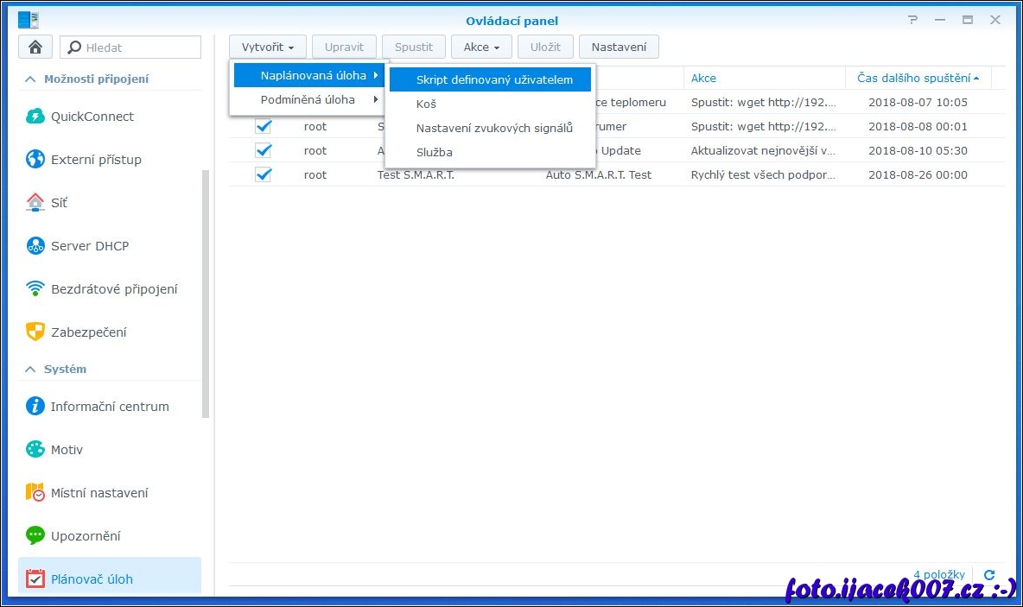The width and height of the screenshot is (1023, 607).
Task: Click the Hledat search field
Action: tap(138, 47)
